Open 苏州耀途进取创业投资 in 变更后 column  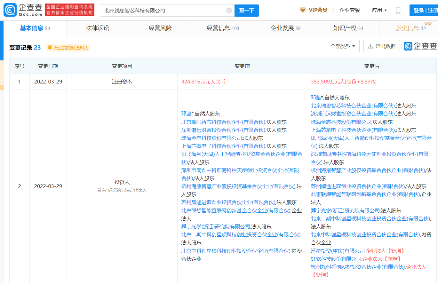tap(358, 186)
